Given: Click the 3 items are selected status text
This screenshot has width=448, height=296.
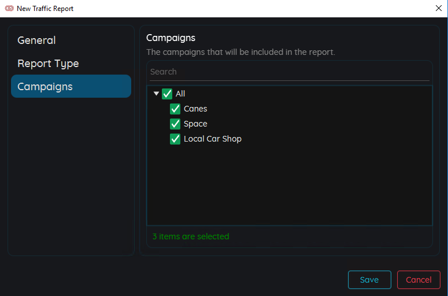Looking at the screenshot, I should pyautogui.click(x=191, y=236).
